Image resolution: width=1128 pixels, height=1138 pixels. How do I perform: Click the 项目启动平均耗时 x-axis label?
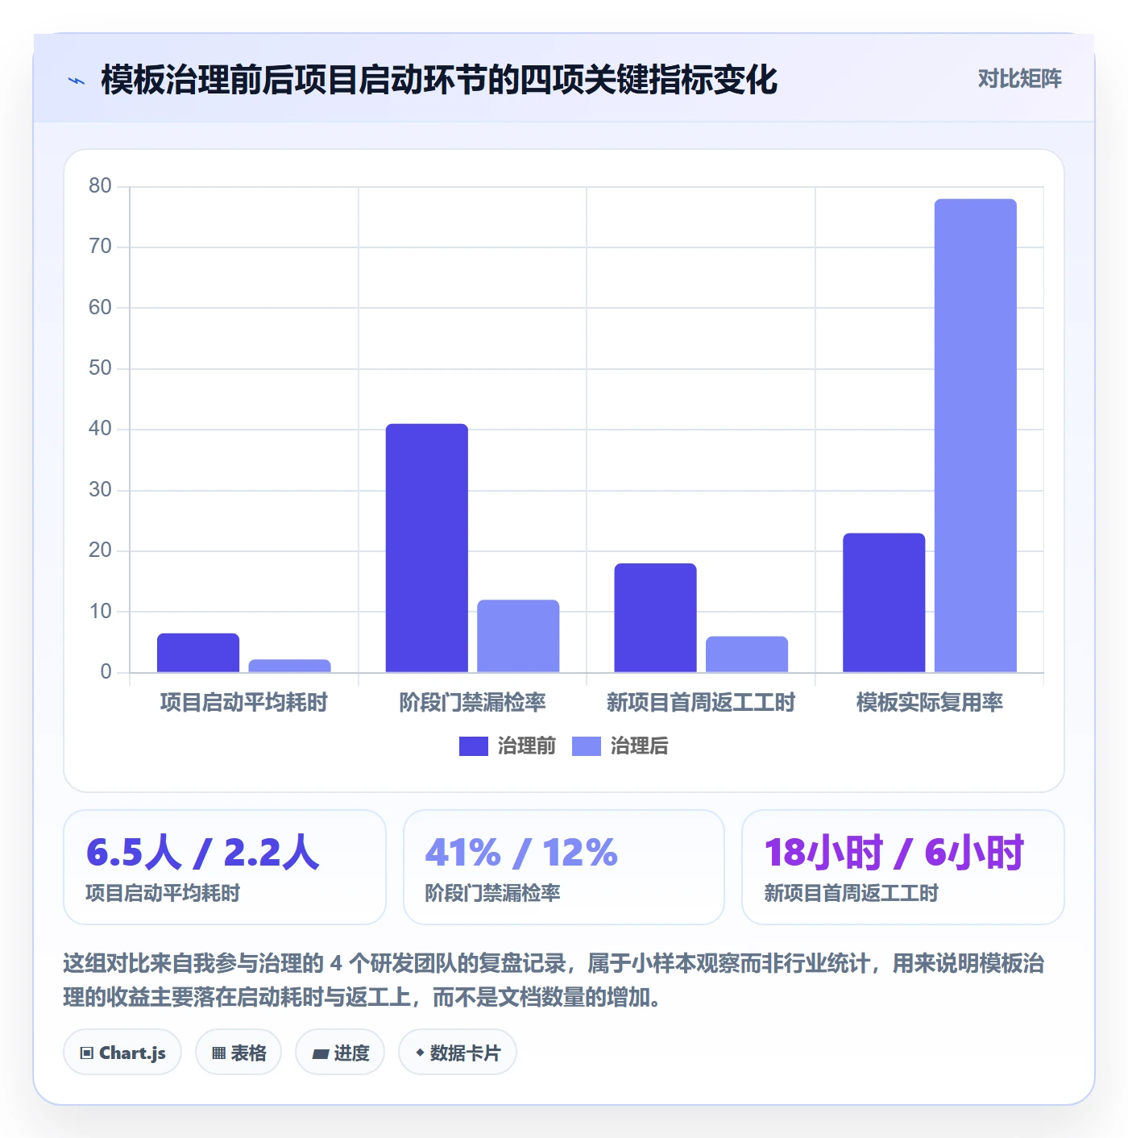[244, 703]
